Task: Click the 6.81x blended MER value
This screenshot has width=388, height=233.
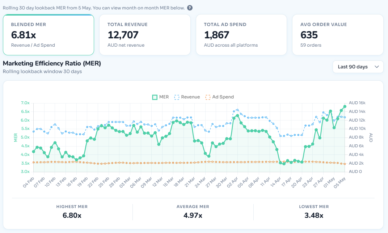Action: pyautogui.click(x=24, y=35)
